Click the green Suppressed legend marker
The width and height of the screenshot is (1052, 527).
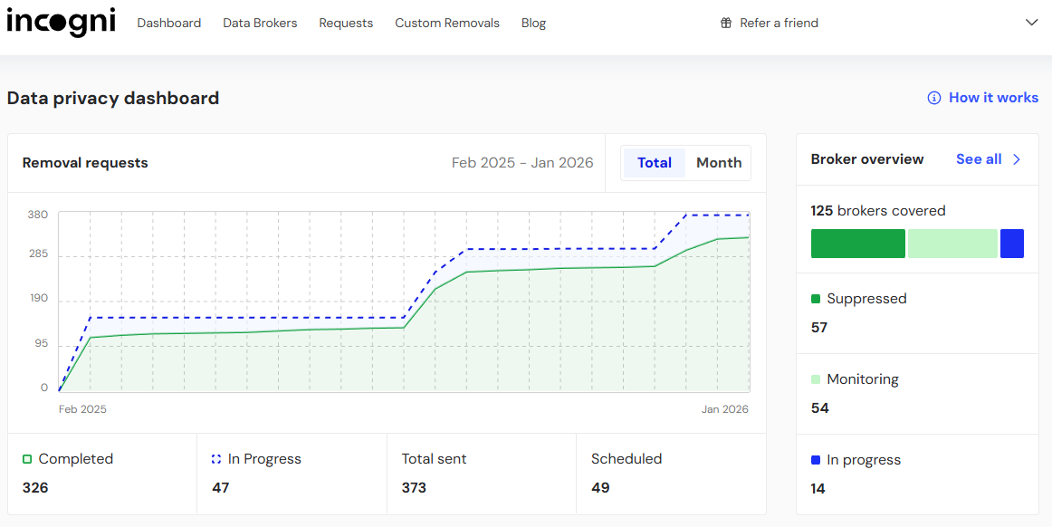tap(816, 298)
